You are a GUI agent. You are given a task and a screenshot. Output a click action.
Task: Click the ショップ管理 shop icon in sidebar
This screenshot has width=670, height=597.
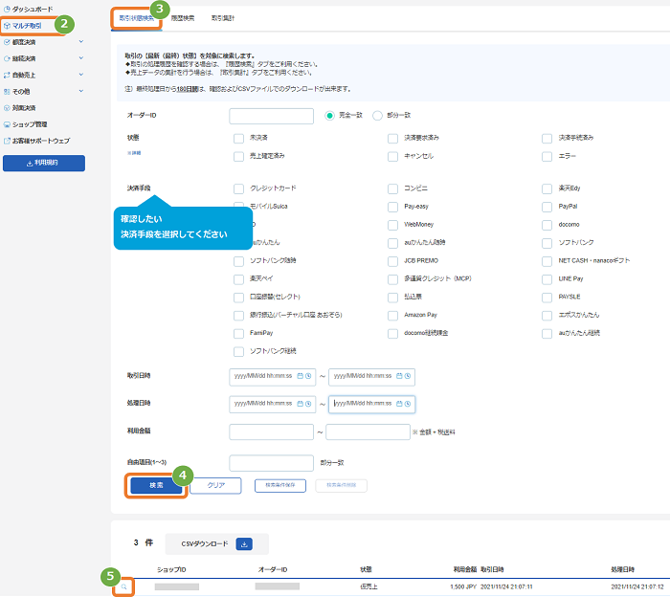(x=7, y=124)
